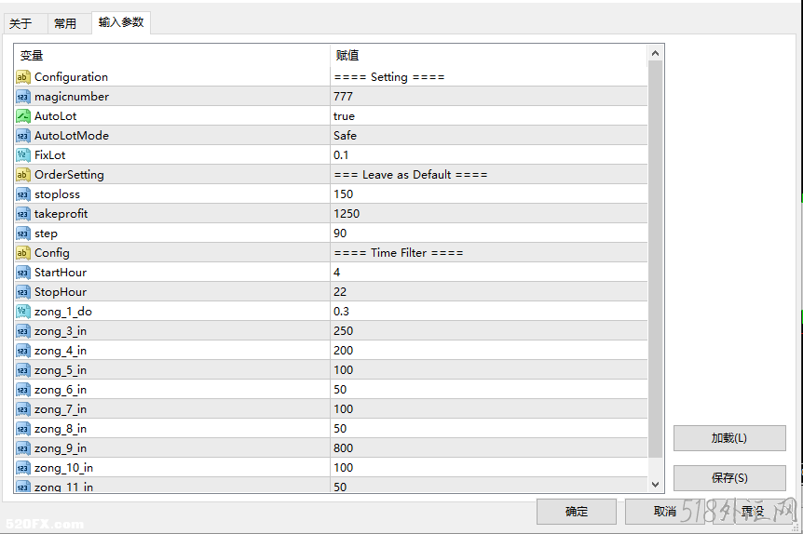Click the FixLot double type icon

click(x=23, y=155)
